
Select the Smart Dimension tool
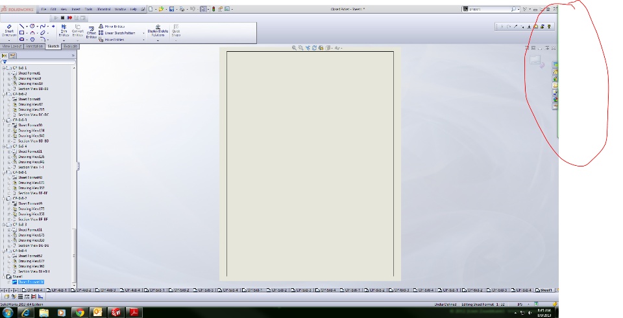8,30
